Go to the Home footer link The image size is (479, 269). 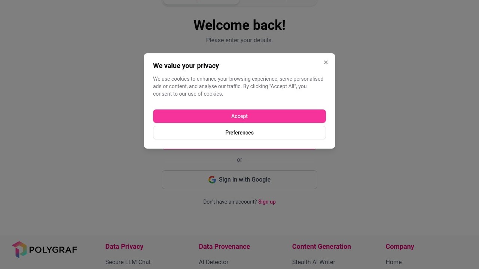[393, 262]
